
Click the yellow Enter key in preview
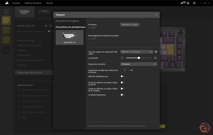(170, 49)
